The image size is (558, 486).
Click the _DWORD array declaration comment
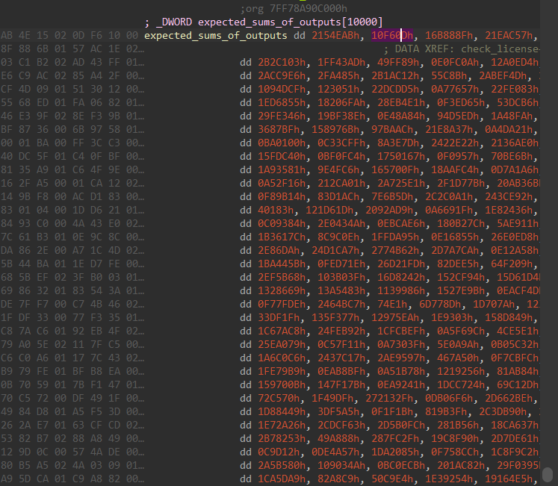pyautogui.click(x=264, y=22)
